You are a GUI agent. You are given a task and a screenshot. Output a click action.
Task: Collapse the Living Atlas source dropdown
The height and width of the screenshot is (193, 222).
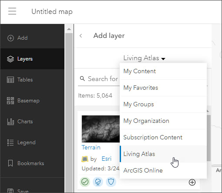[x=145, y=58]
